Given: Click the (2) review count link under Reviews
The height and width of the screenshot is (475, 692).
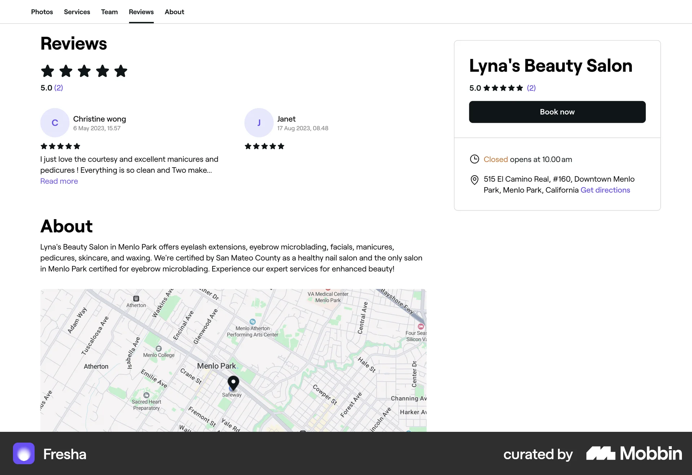Looking at the screenshot, I should [58, 87].
